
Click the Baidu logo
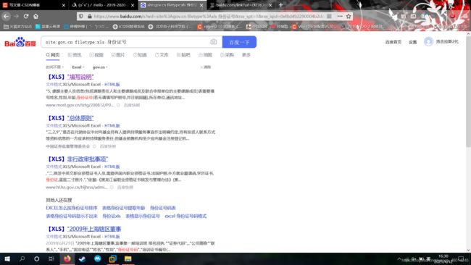tap(20, 42)
